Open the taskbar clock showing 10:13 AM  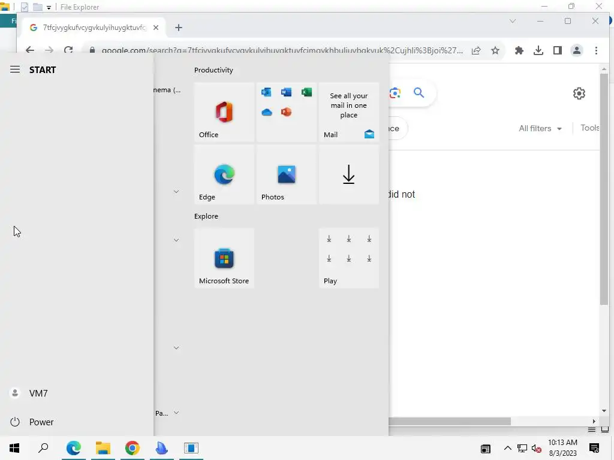coord(562,448)
